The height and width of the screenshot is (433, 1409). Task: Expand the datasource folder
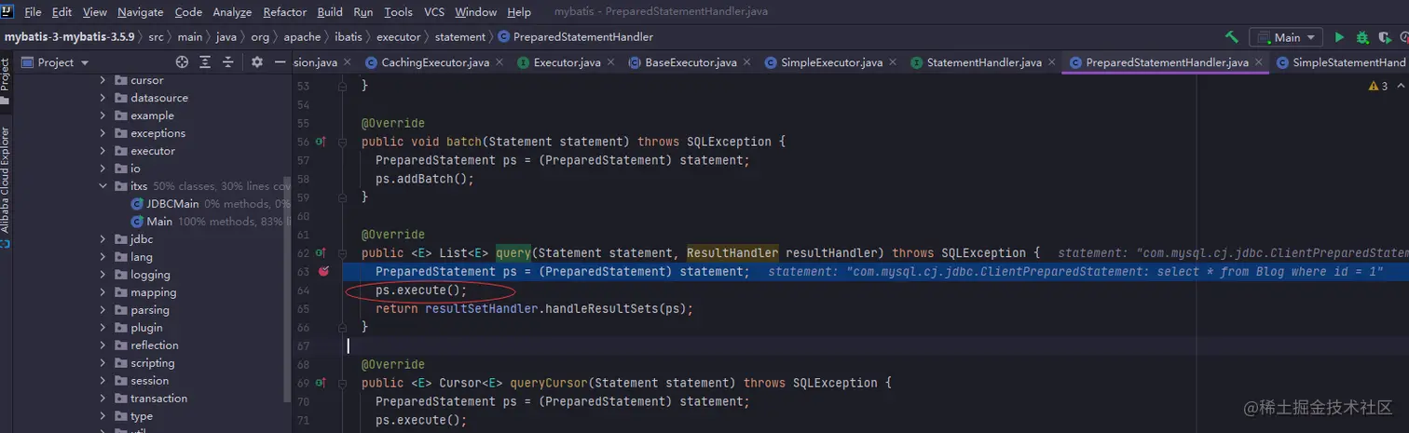click(103, 98)
